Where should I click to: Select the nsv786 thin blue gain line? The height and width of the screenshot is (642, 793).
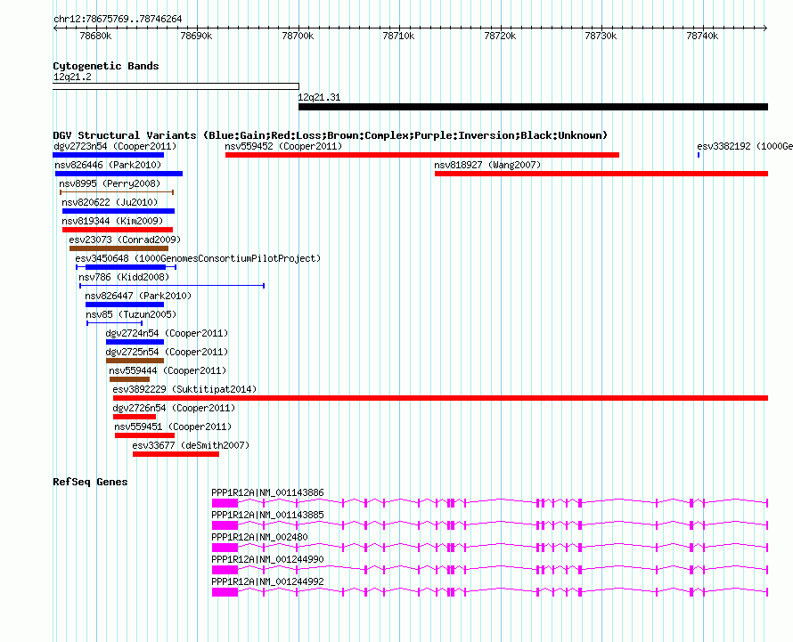click(172, 286)
